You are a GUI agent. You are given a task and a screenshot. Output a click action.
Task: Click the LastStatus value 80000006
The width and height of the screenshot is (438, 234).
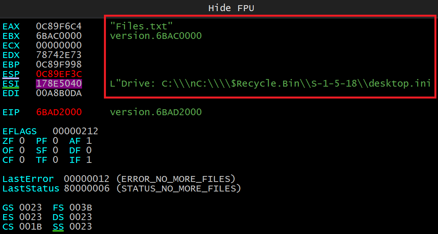86,189
